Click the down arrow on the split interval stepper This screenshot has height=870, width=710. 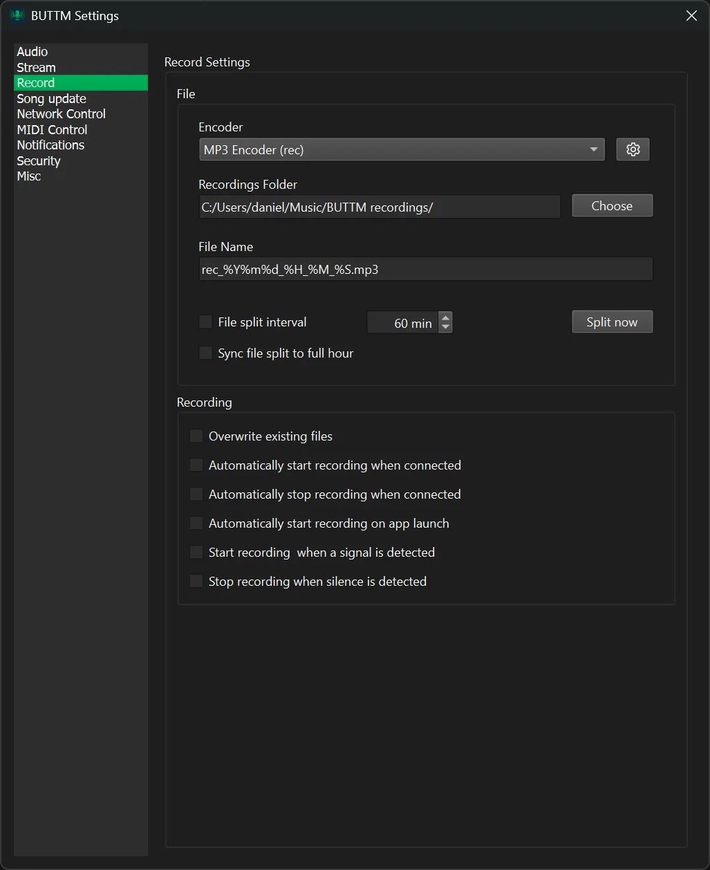tap(445, 327)
